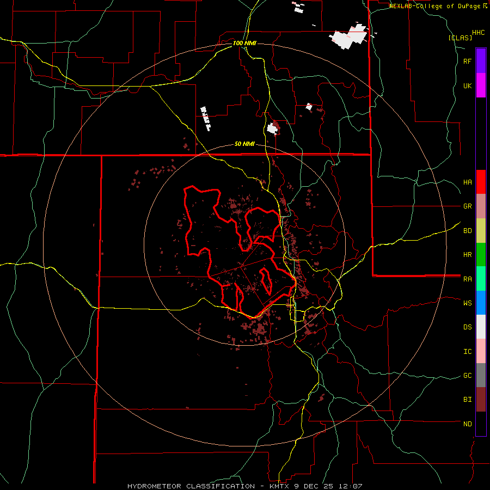
Task: Pick the HR green legend swatch
Action: [481, 255]
